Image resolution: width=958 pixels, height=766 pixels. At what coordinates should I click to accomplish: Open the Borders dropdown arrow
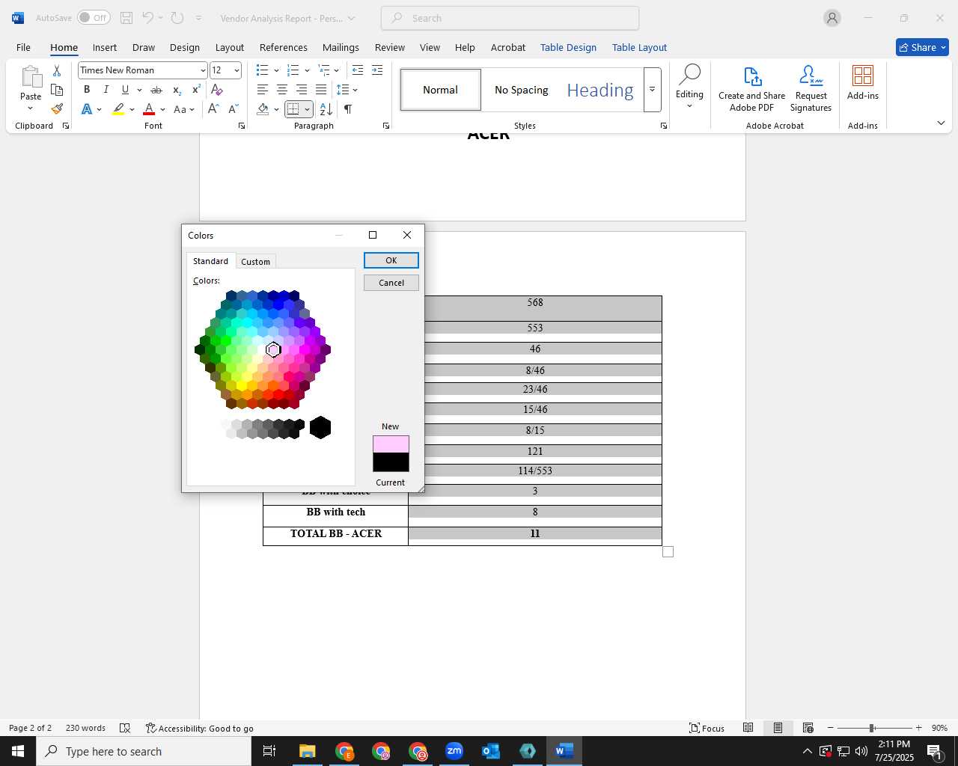click(x=307, y=110)
